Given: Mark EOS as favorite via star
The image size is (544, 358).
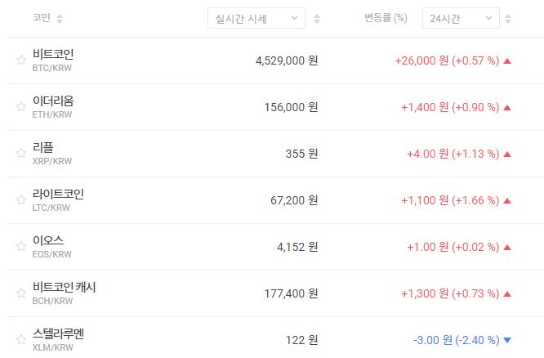Looking at the screenshot, I should coord(21,246).
